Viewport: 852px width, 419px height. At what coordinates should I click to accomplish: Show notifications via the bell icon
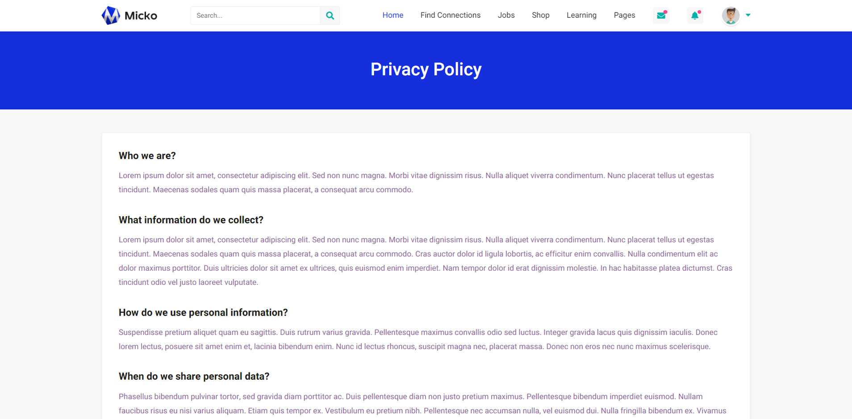click(695, 16)
